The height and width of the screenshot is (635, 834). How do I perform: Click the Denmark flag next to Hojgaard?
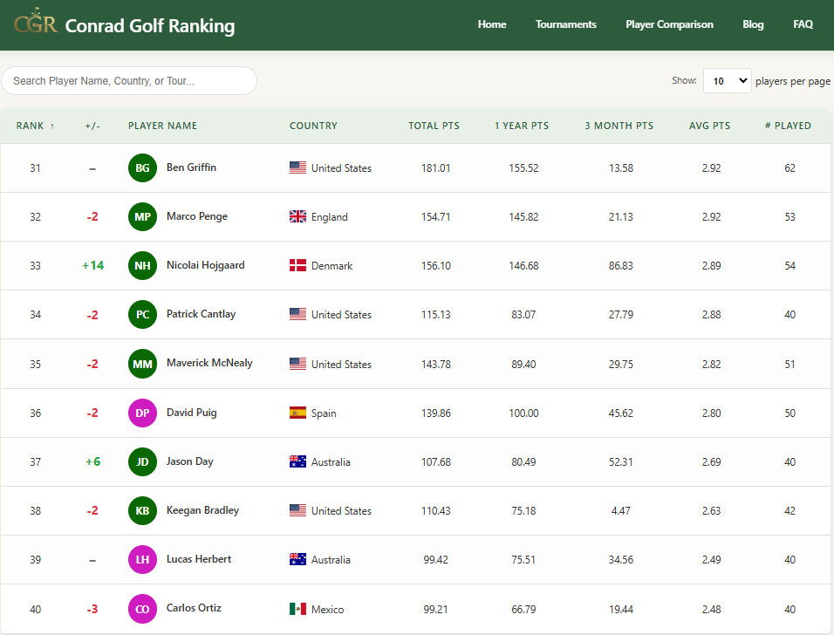tap(296, 265)
